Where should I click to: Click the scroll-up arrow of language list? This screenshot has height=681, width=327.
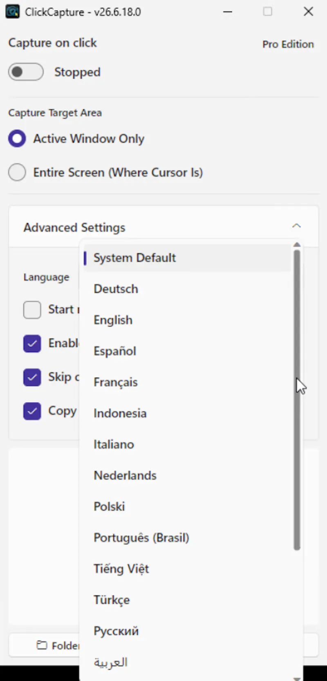(x=297, y=244)
